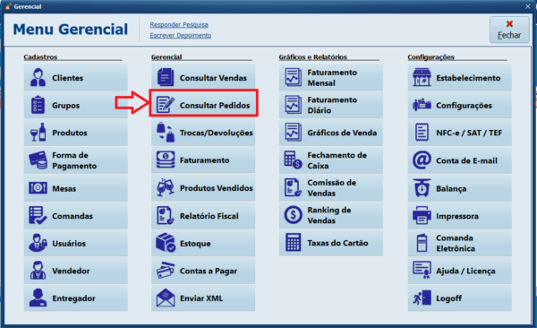Open Produtos Vendidos wine glasses icon
This screenshot has height=328, width=537.
[166, 187]
